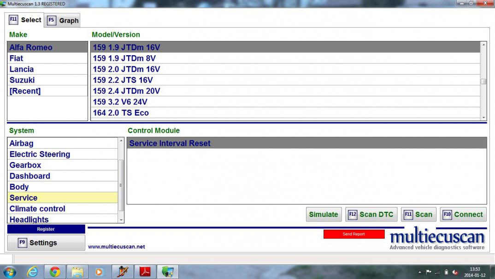This screenshot has height=279, width=495.
Task: Click the System list scrollbar thumb
Action: pos(121,186)
